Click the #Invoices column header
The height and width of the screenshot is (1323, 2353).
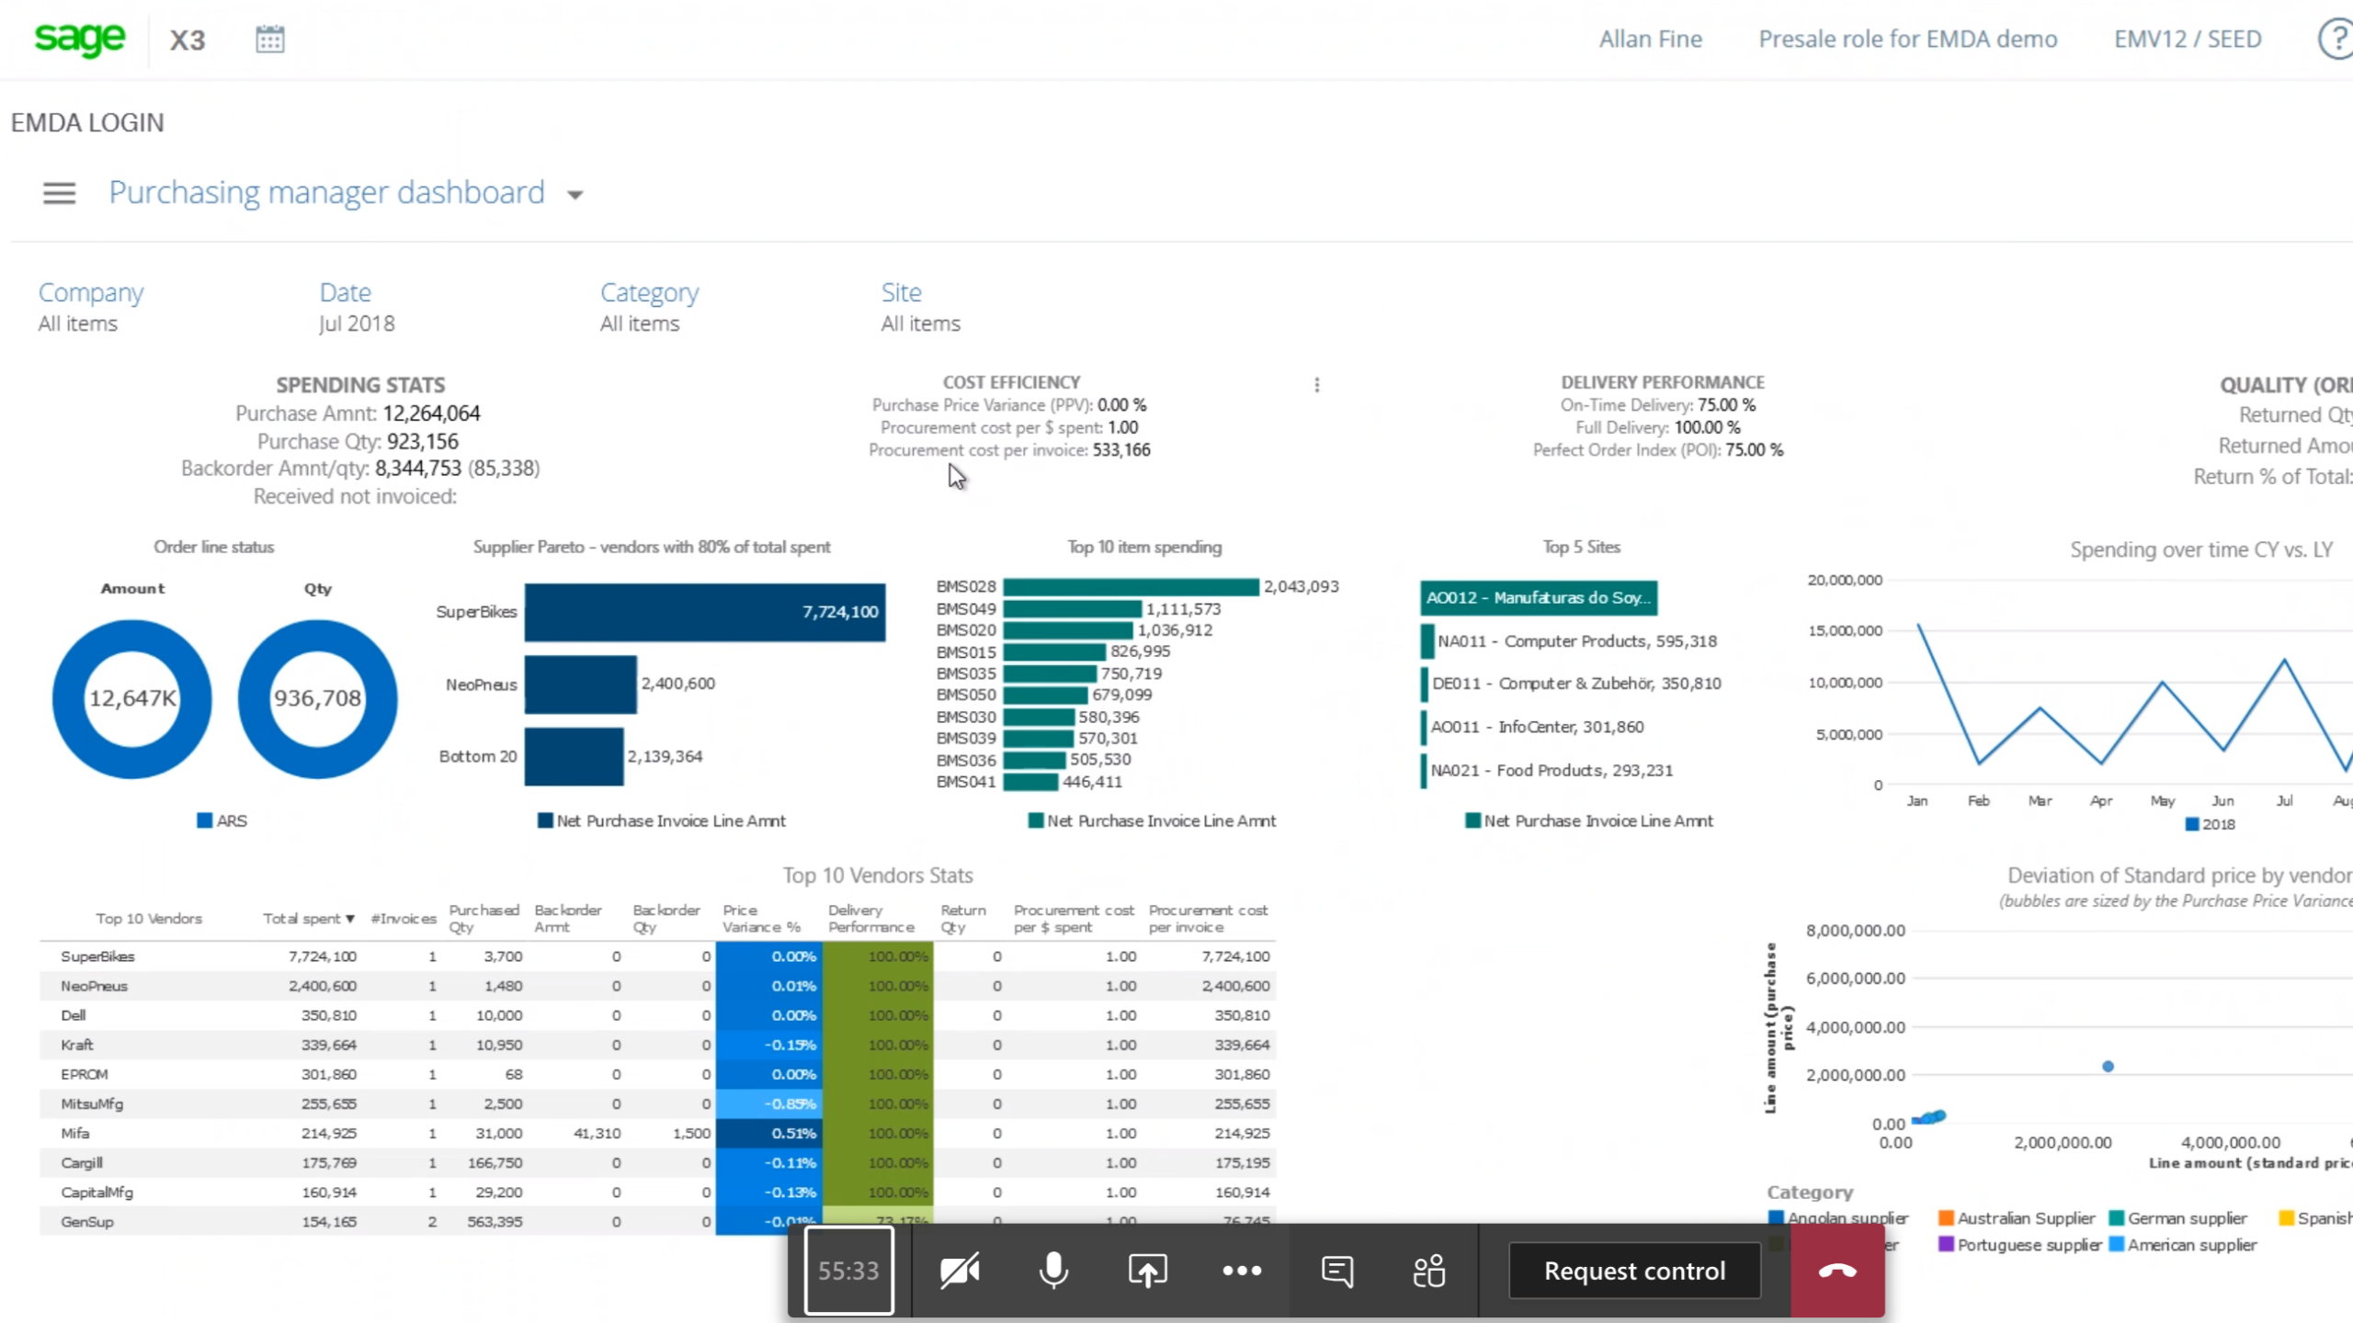click(x=404, y=919)
